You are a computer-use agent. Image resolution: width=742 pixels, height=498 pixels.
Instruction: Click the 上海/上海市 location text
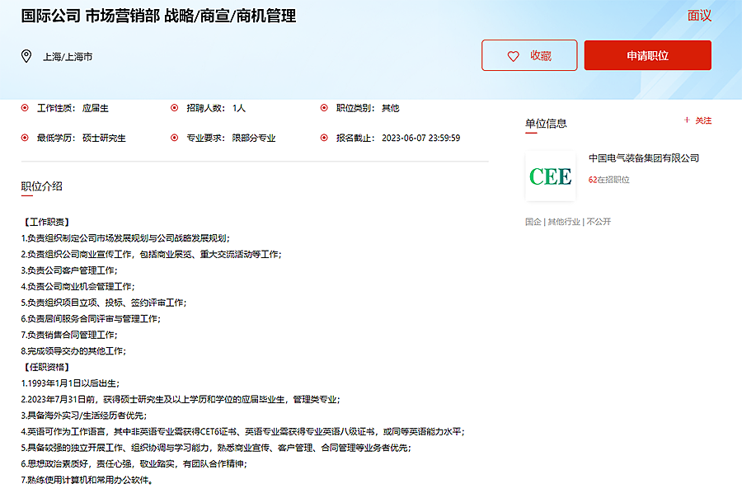pos(68,57)
